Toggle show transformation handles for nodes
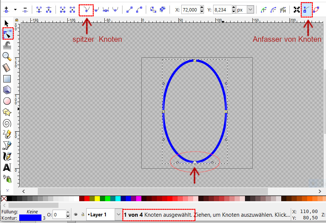This screenshot has width=326, height=223. click(297, 10)
